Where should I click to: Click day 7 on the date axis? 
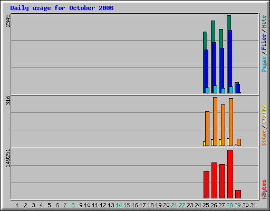coord(65,205)
